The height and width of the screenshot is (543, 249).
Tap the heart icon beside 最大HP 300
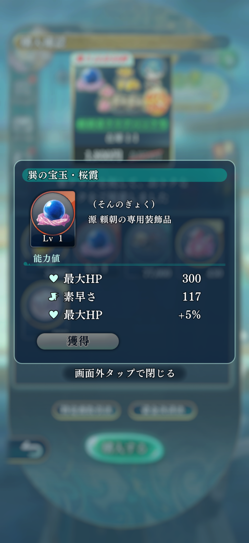[54, 278]
